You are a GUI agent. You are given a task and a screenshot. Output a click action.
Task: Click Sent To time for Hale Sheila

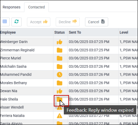pos(89,99)
